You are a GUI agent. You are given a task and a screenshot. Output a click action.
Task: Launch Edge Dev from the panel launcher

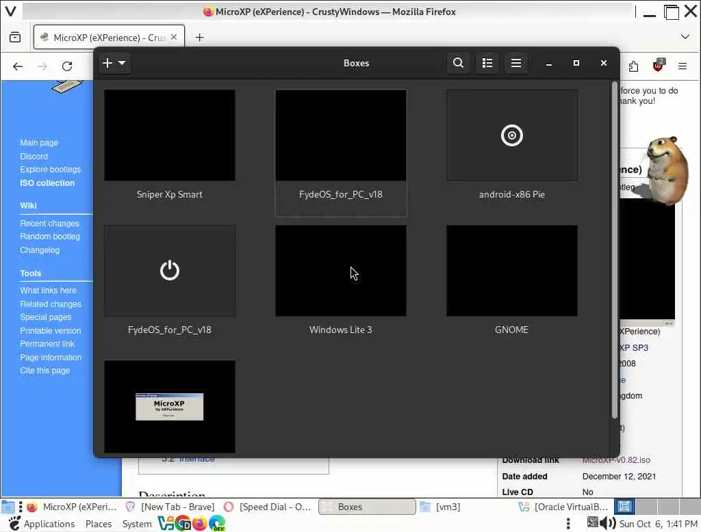217,523
